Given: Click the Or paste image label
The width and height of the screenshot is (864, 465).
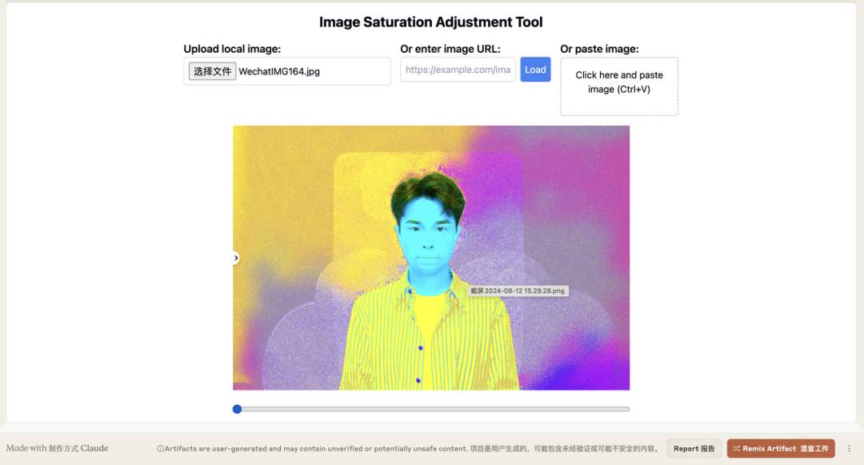Looking at the screenshot, I should tap(599, 49).
